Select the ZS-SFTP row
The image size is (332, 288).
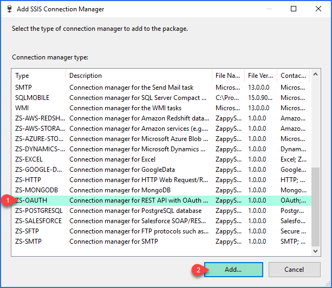tap(161, 231)
